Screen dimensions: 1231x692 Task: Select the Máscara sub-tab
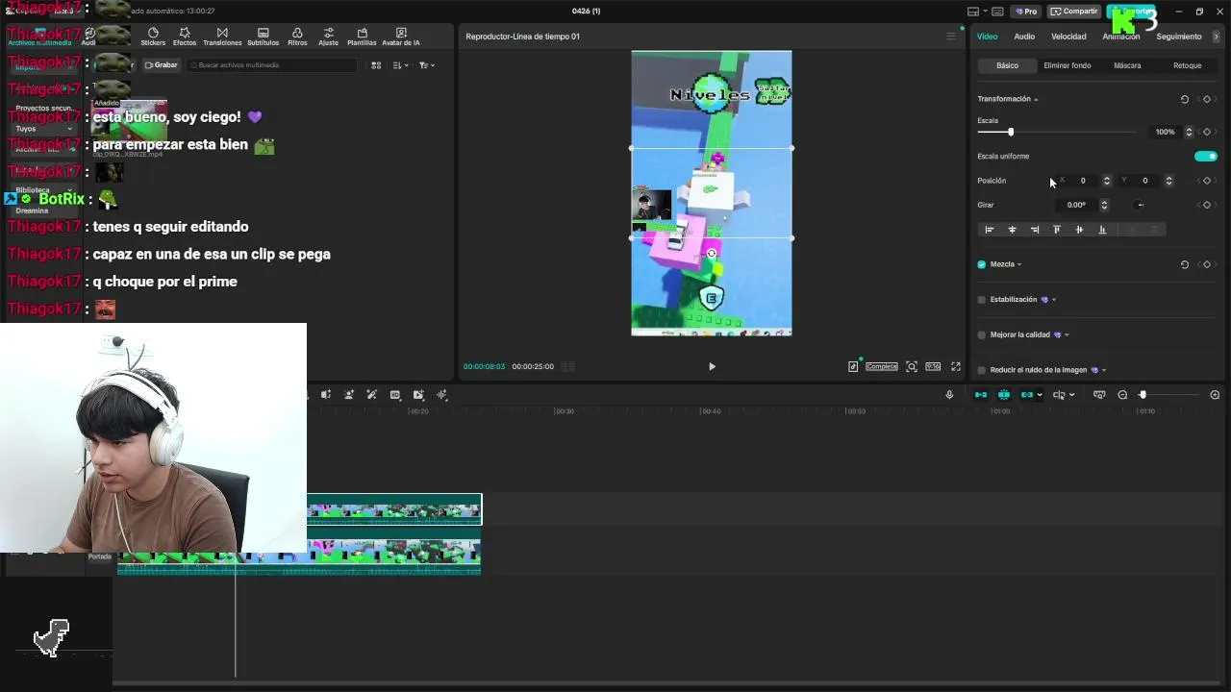pyautogui.click(x=1127, y=65)
